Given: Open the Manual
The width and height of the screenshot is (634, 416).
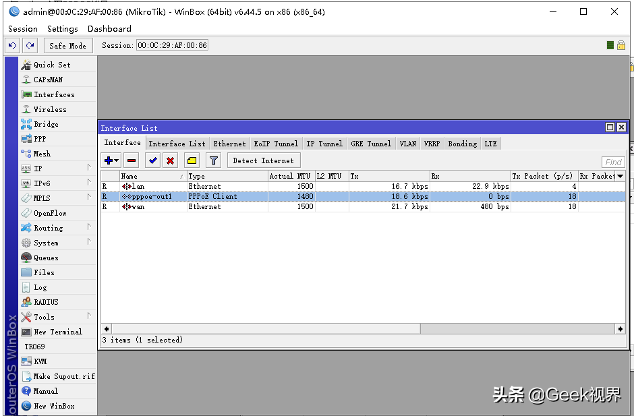Looking at the screenshot, I should [58, 391].
